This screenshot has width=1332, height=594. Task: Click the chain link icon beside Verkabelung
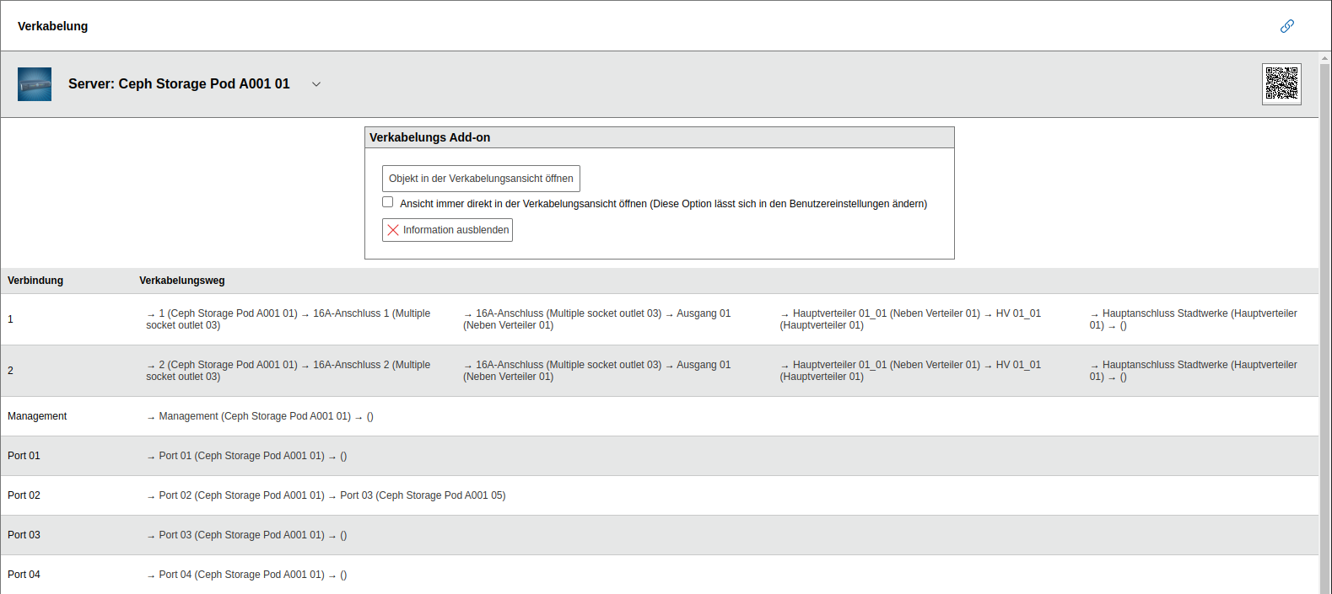[x=1286, y=26]
